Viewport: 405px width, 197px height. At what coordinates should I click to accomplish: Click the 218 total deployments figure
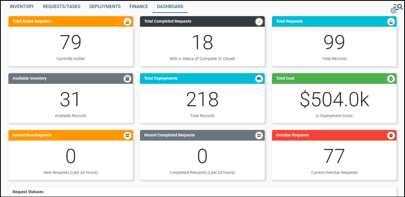(x=202, y=100)
